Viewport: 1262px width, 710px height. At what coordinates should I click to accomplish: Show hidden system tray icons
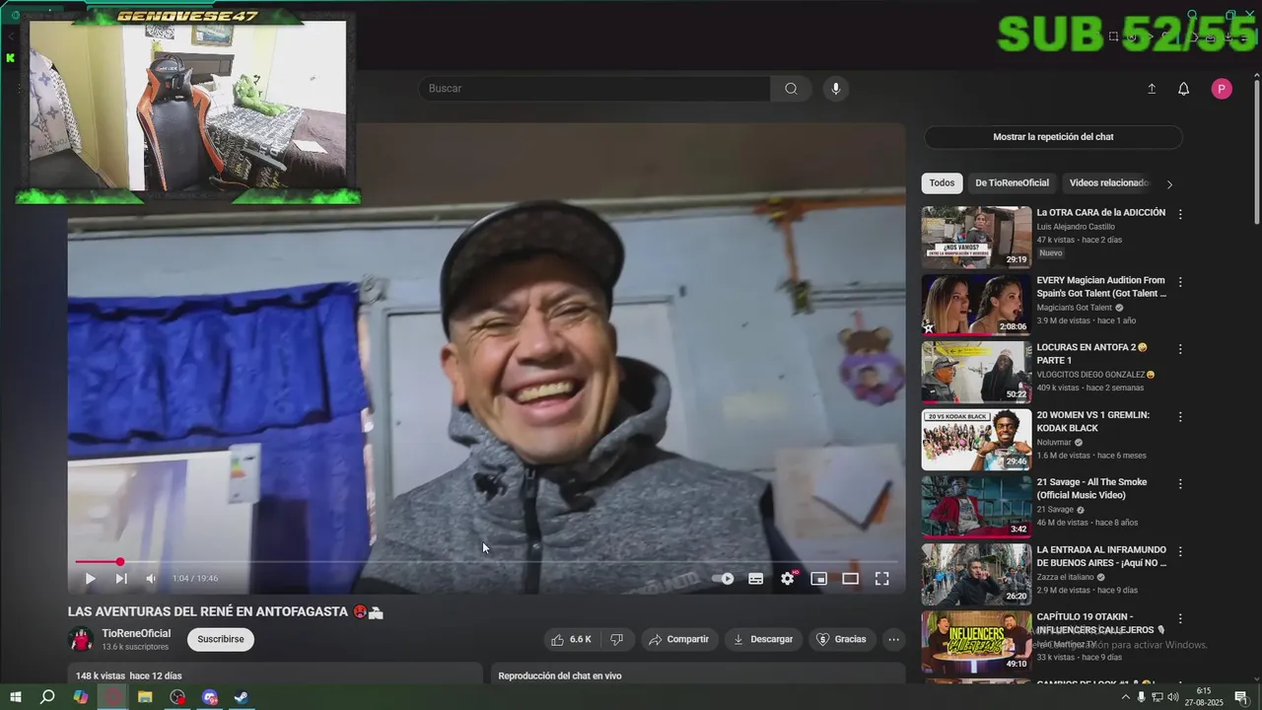pos(1126,697)
